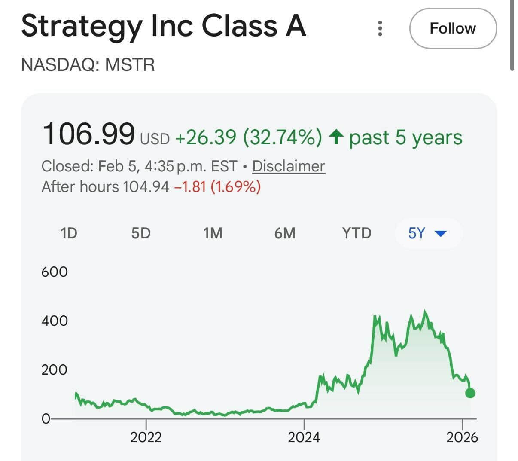The image size is (518, 461).
Task: Click the 2022 marker on time axis
Action: pos(146,437)
